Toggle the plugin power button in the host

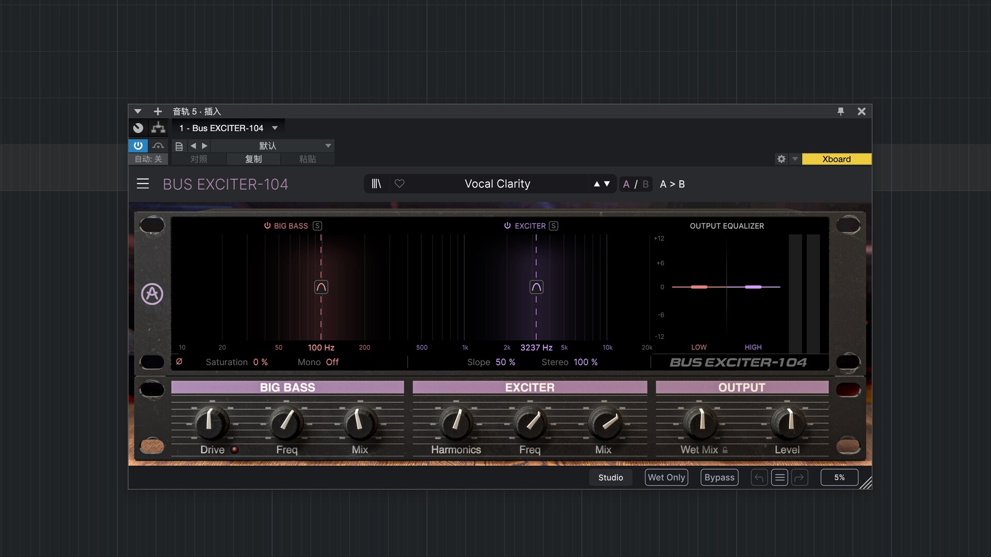coord(138,146)
